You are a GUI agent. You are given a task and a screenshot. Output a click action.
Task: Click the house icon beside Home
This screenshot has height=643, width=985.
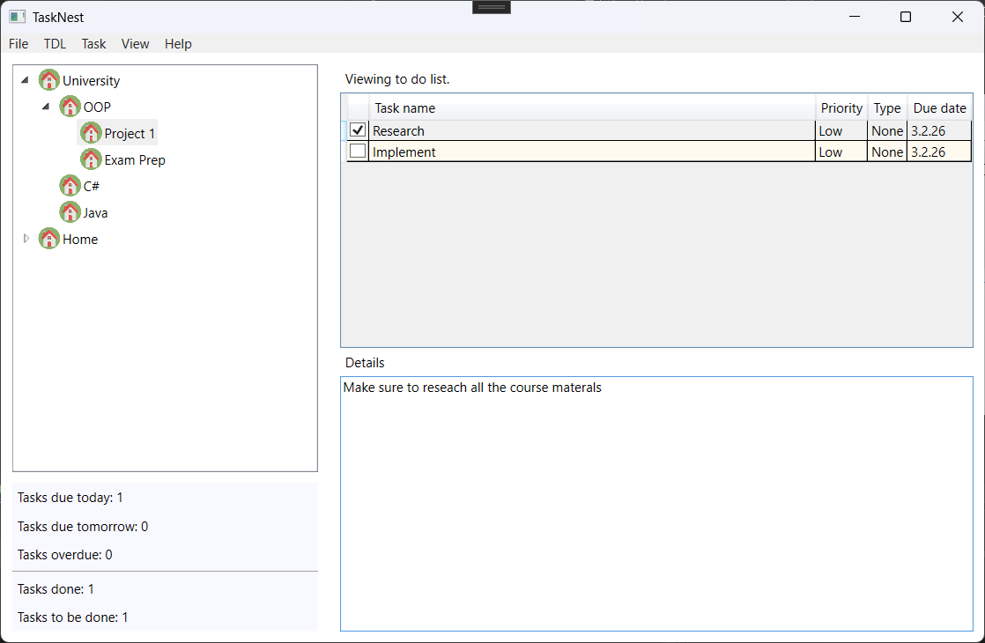(49, 239)
